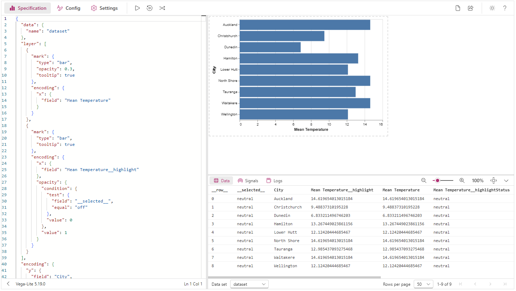Click the Run play icon in toolbar
This screenshot has height=291, width=516.
click(x=137, y=8)
